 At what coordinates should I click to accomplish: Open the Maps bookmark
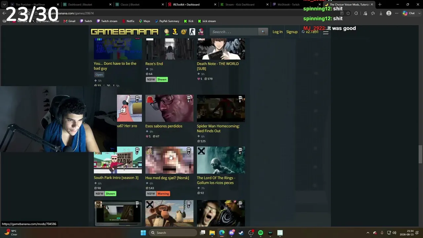[144, 21]
